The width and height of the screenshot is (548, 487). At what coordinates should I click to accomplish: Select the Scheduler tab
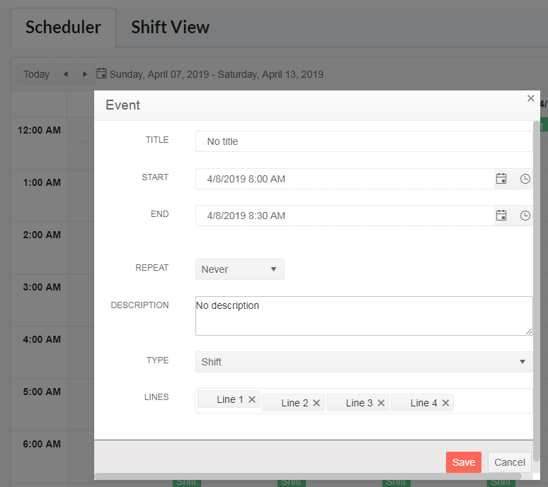coord(63,28)
